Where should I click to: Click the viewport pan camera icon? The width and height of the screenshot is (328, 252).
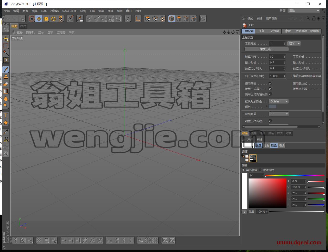pyautogui.click(x=224, y=32)
